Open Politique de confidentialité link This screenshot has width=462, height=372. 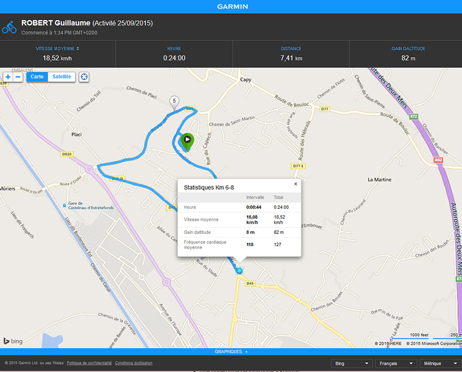tap(90, 363)
